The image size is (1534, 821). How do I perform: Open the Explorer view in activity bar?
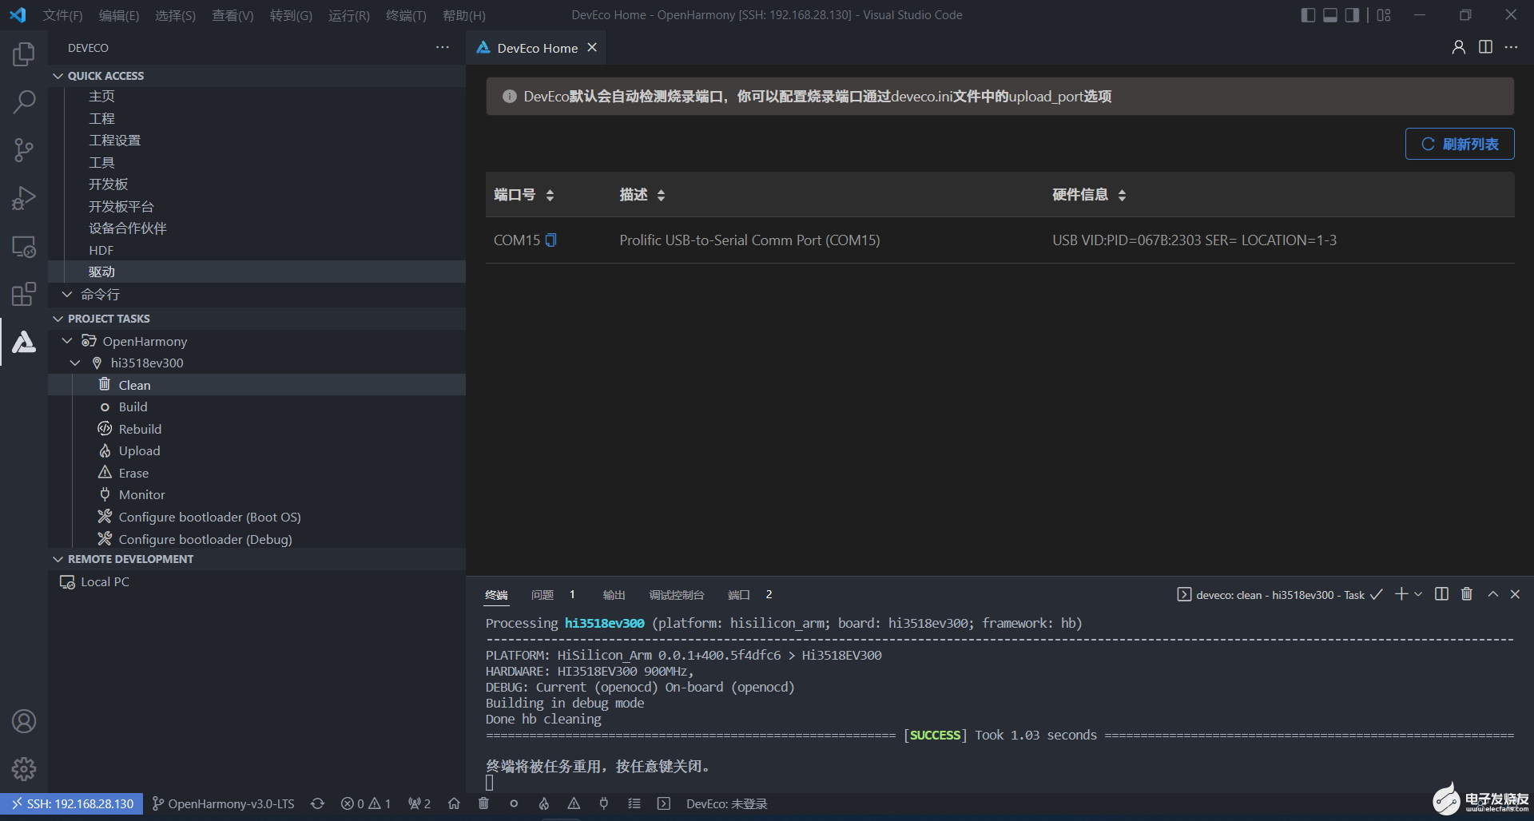[24, 54]
